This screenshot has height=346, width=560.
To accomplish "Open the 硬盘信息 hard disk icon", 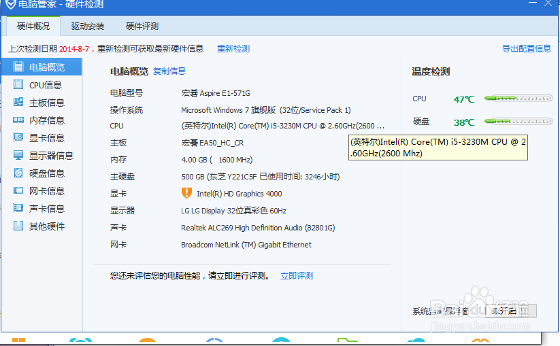I will point(18,173).
